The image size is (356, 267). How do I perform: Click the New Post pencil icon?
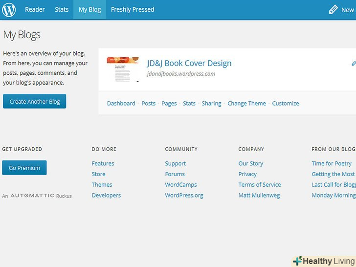(333, 10)
